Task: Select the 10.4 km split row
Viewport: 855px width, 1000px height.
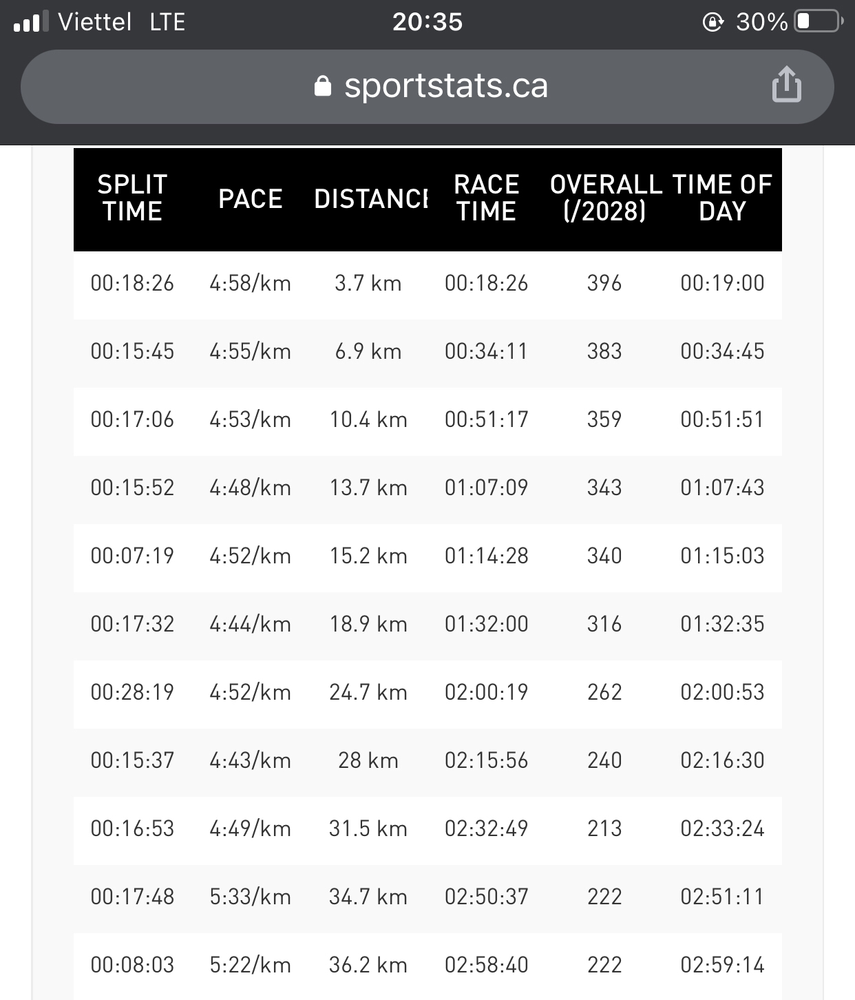Action: click(x=427, y=420)
